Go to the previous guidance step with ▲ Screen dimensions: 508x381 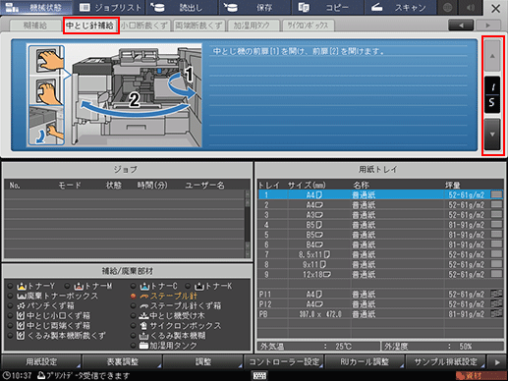pos(492,56)
